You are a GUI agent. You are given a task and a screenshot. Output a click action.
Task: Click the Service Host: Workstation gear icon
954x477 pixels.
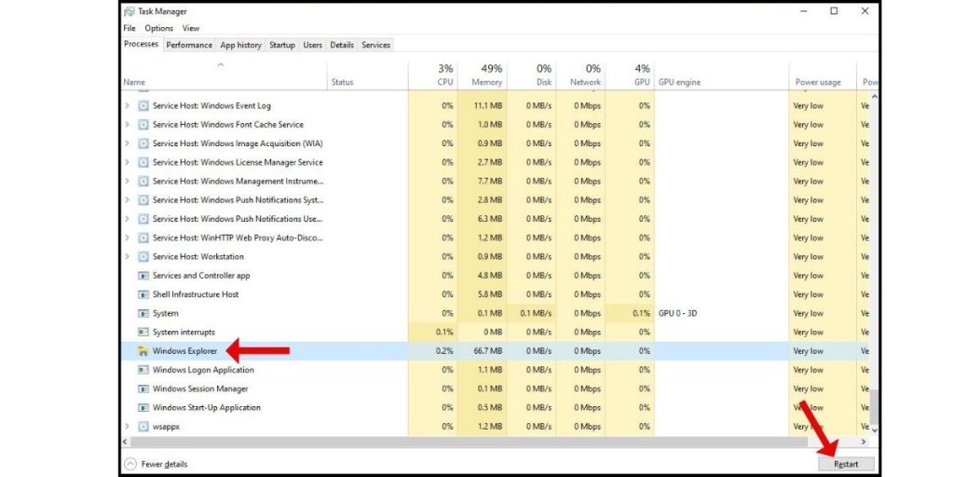tap(143, 257)
